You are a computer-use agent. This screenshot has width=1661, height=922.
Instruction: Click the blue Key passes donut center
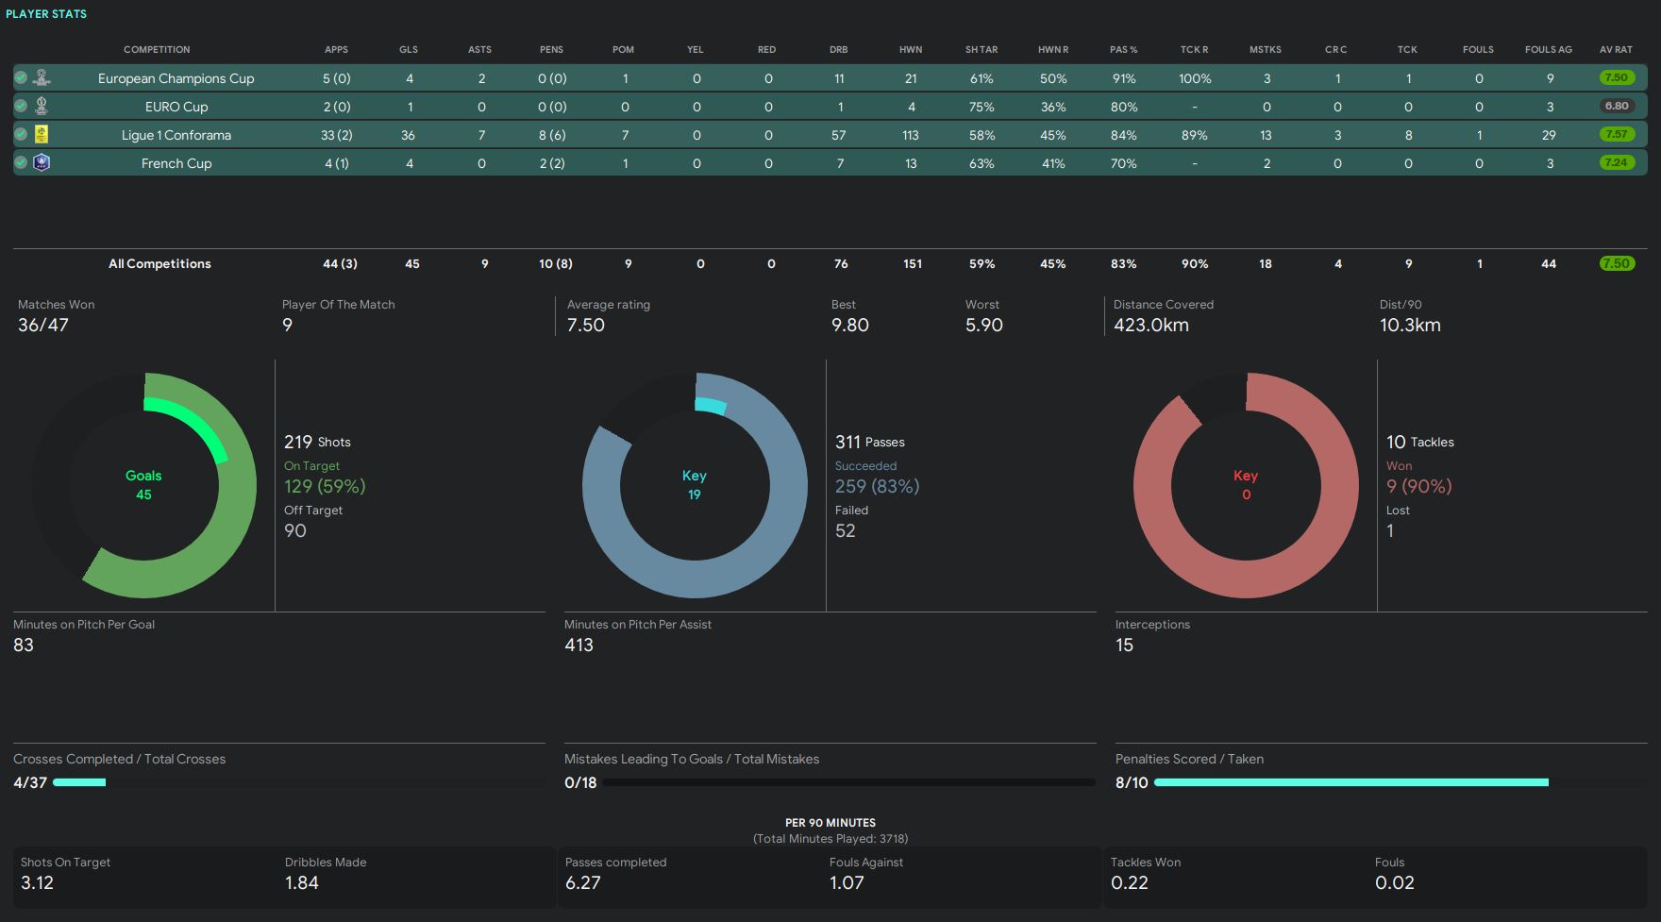pos(695,485)
